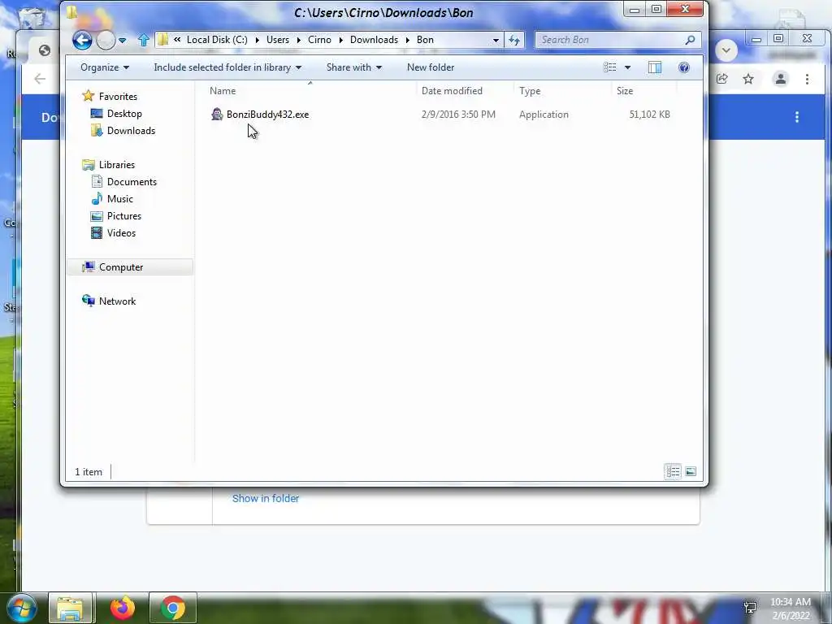Open the Organize menu

click(105, 67)
